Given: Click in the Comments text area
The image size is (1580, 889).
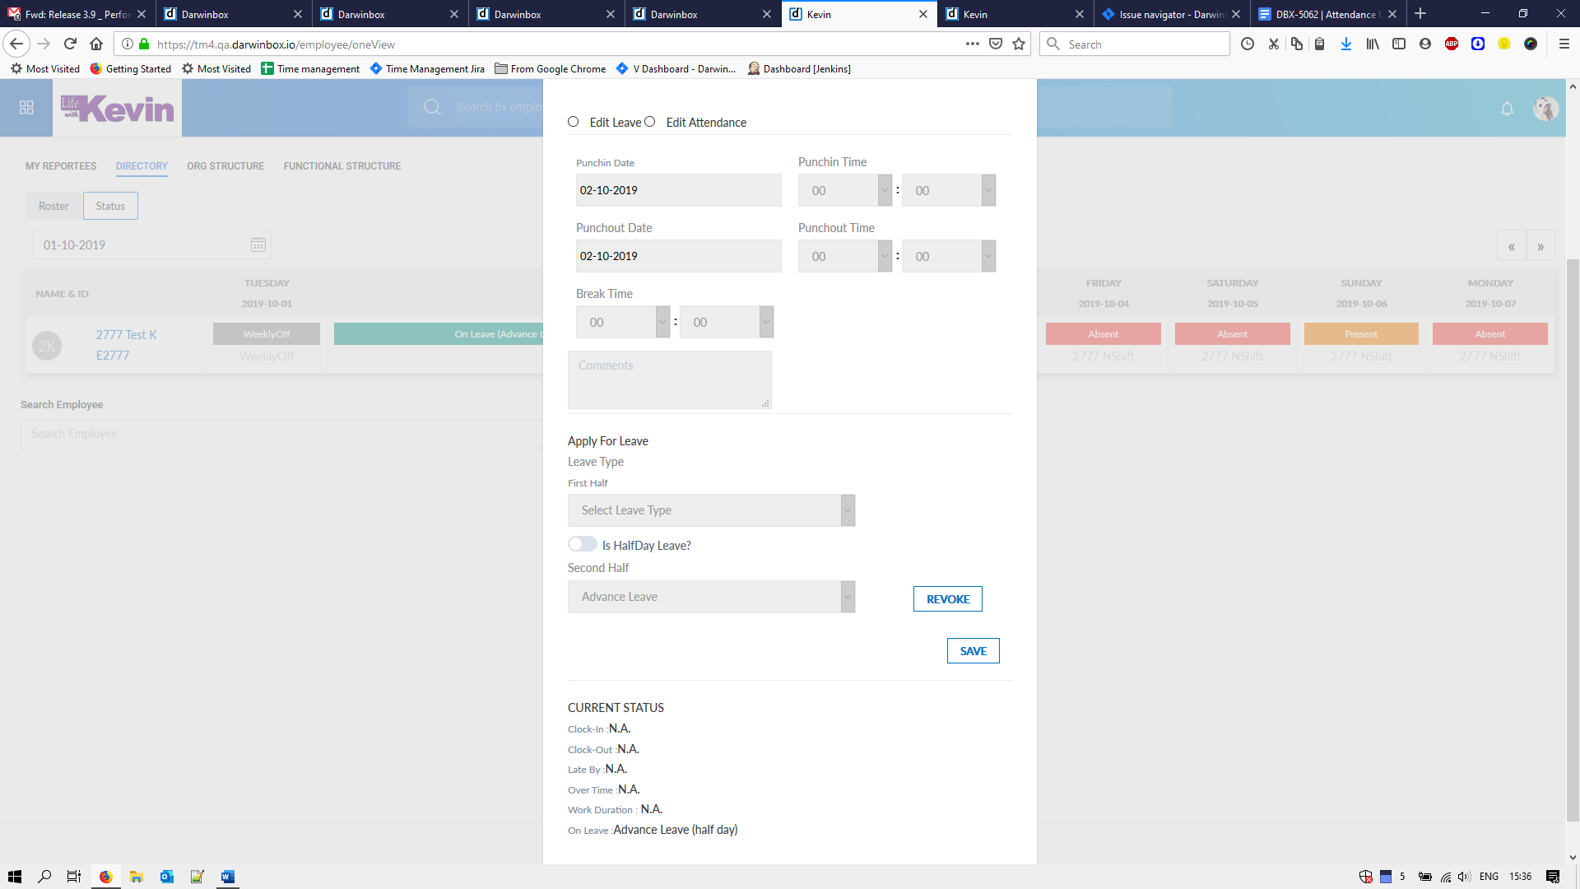Looking at the screenshot, I should [x=669, y=380].
